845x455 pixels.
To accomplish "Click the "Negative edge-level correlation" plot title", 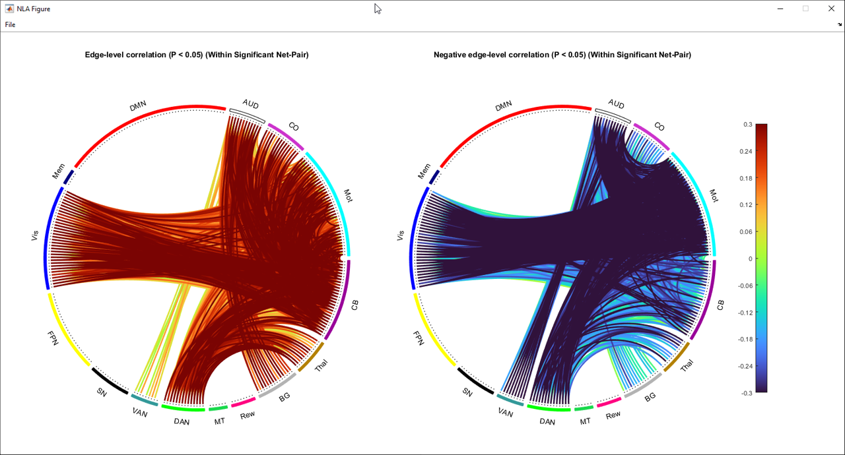I will (x=562, y=55).
